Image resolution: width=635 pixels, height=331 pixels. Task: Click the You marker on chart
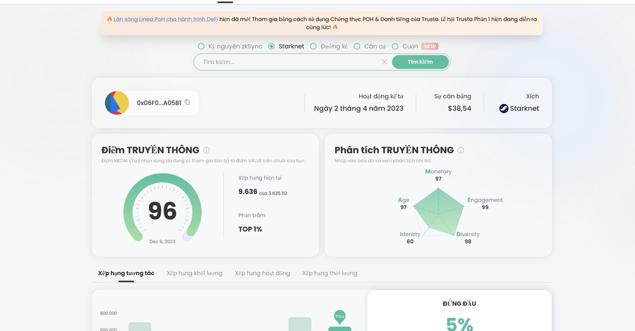pyautogui.click(x=340, y=317)
